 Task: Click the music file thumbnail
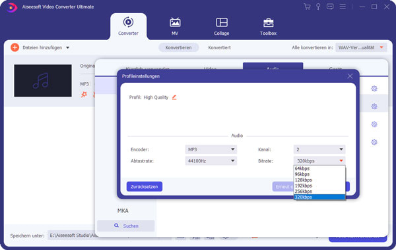tap(43, 80)
